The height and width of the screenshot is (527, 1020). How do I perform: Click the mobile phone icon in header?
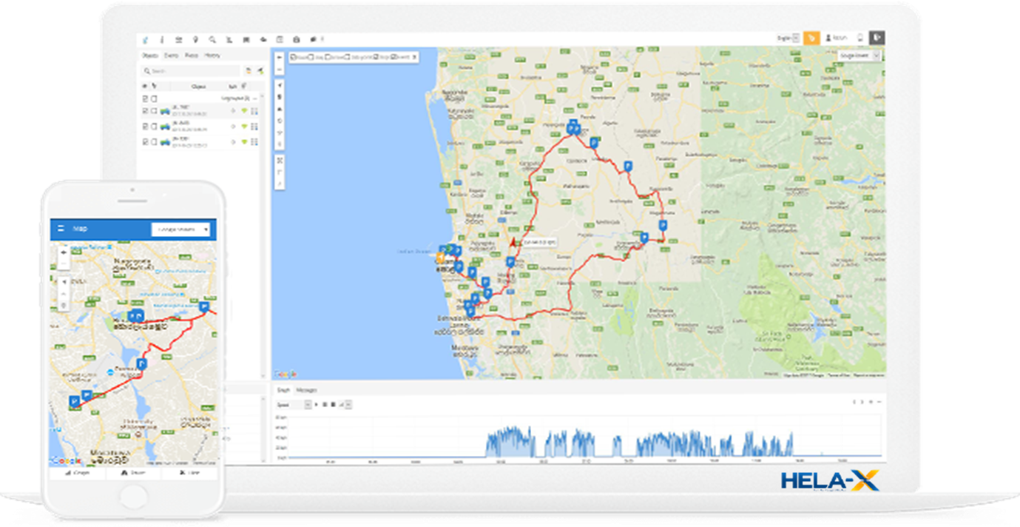(x=859, y=38)
